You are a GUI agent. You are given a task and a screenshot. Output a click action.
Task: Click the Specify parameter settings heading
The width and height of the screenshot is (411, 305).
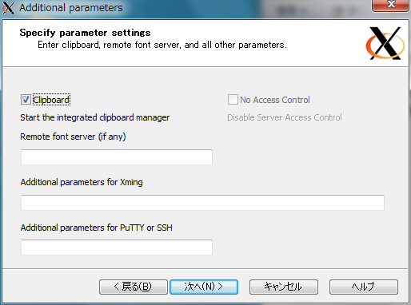tap(85, 33)
